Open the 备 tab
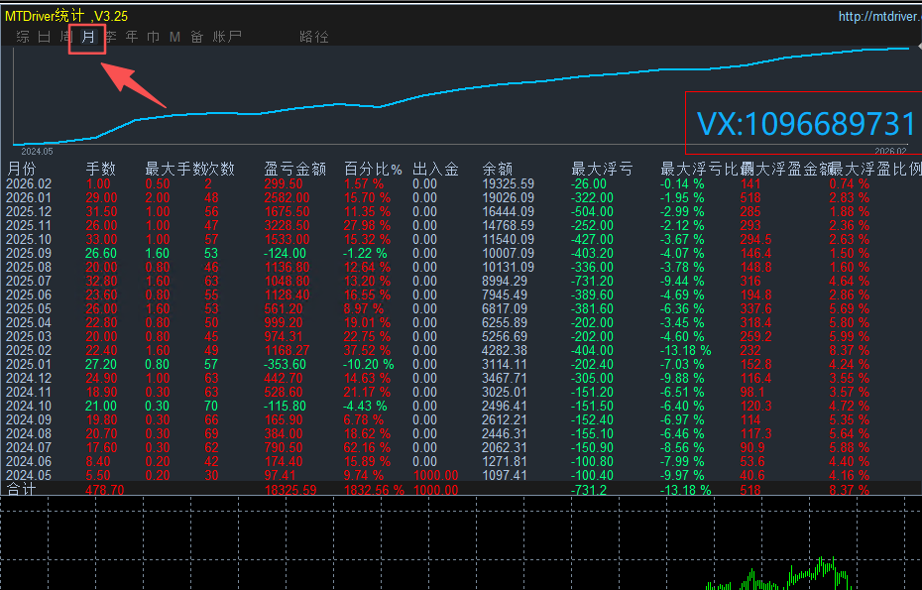 click(x=196, y=38)
